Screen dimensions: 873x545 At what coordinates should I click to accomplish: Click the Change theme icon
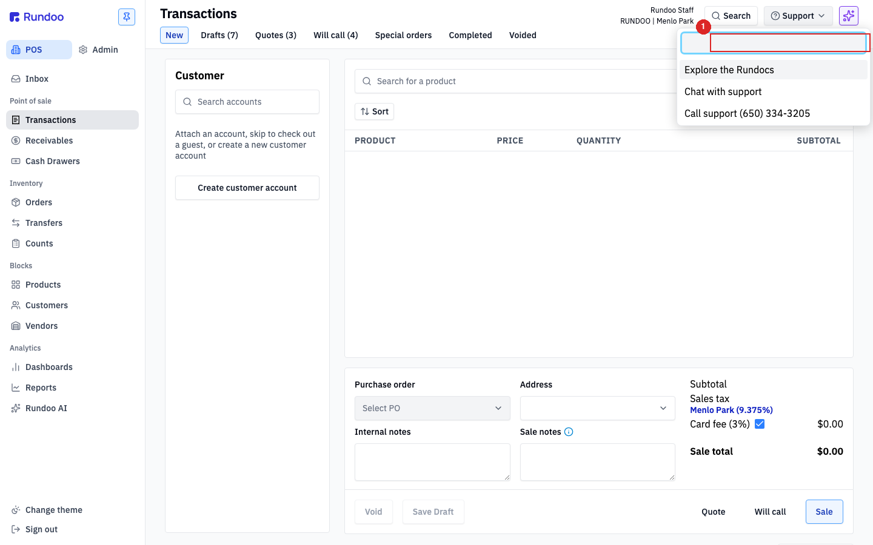click(x=16, y=510)
